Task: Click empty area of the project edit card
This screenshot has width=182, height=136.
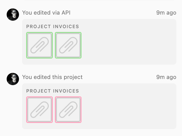Action: [128, 110]
